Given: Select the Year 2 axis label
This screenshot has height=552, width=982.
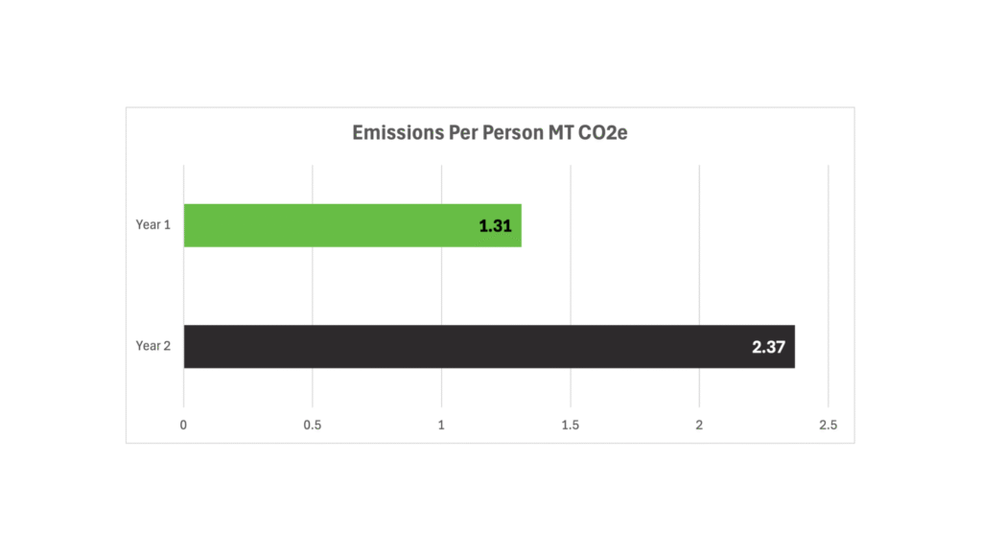Looking at the screenshot, I should coord(153,346).
